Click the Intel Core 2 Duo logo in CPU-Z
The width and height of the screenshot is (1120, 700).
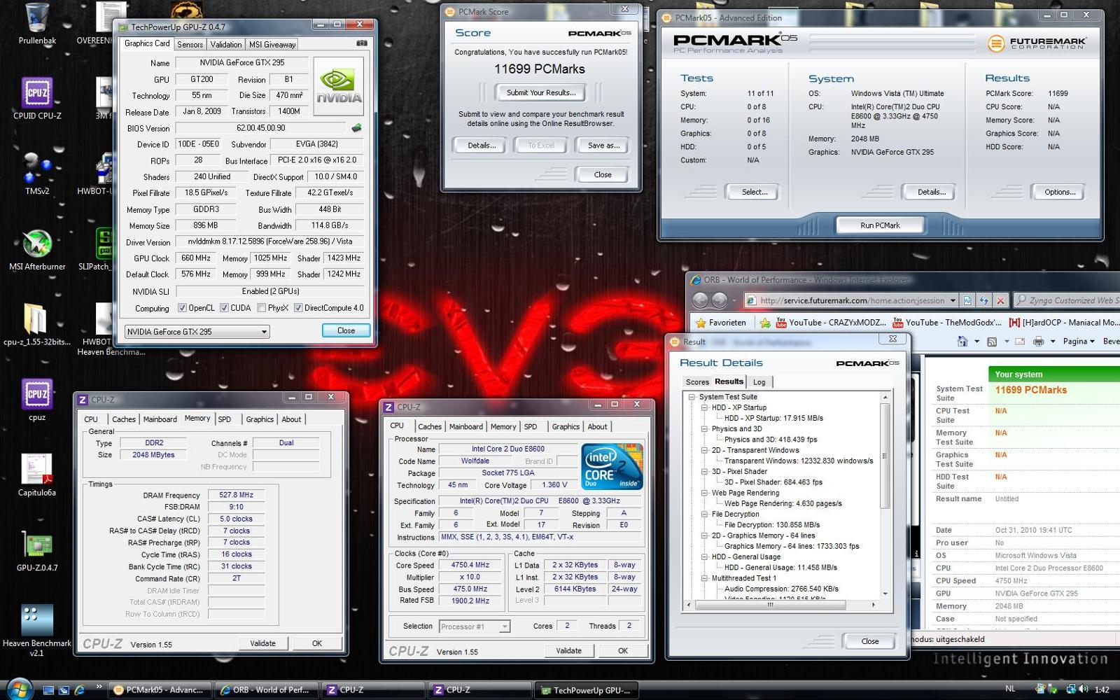coord(612,467)
